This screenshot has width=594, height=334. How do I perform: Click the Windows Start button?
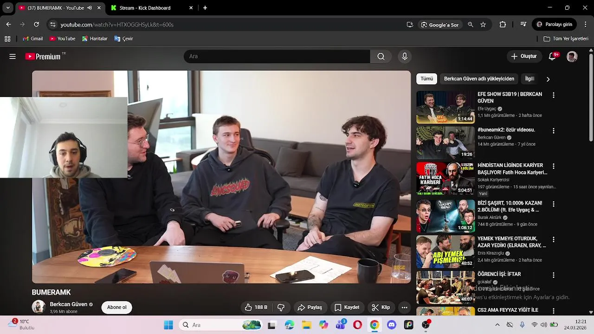click(168, 325)
